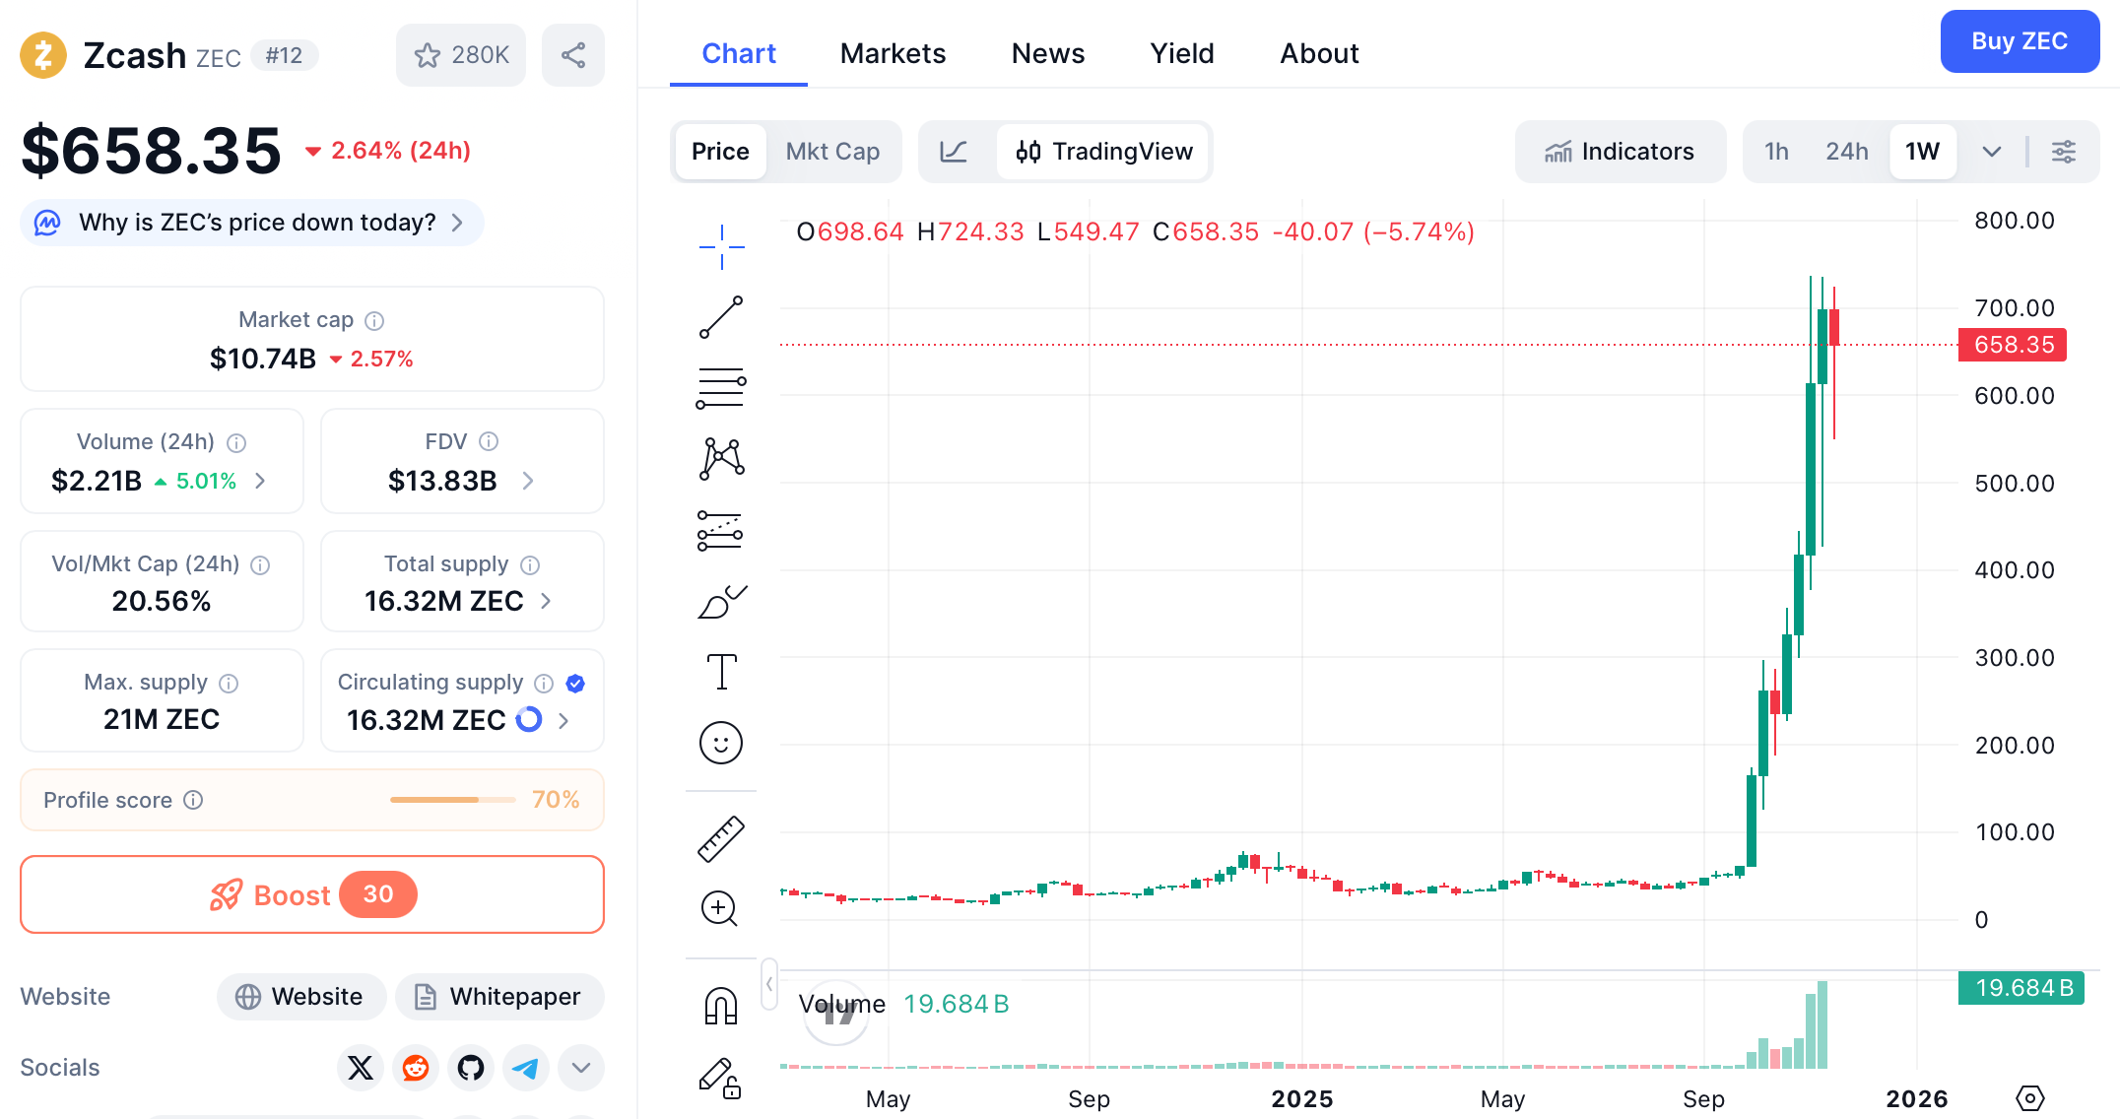Click the Profile score progress bar
This screenshot has width=2120, height=1119.
(451, 800)
